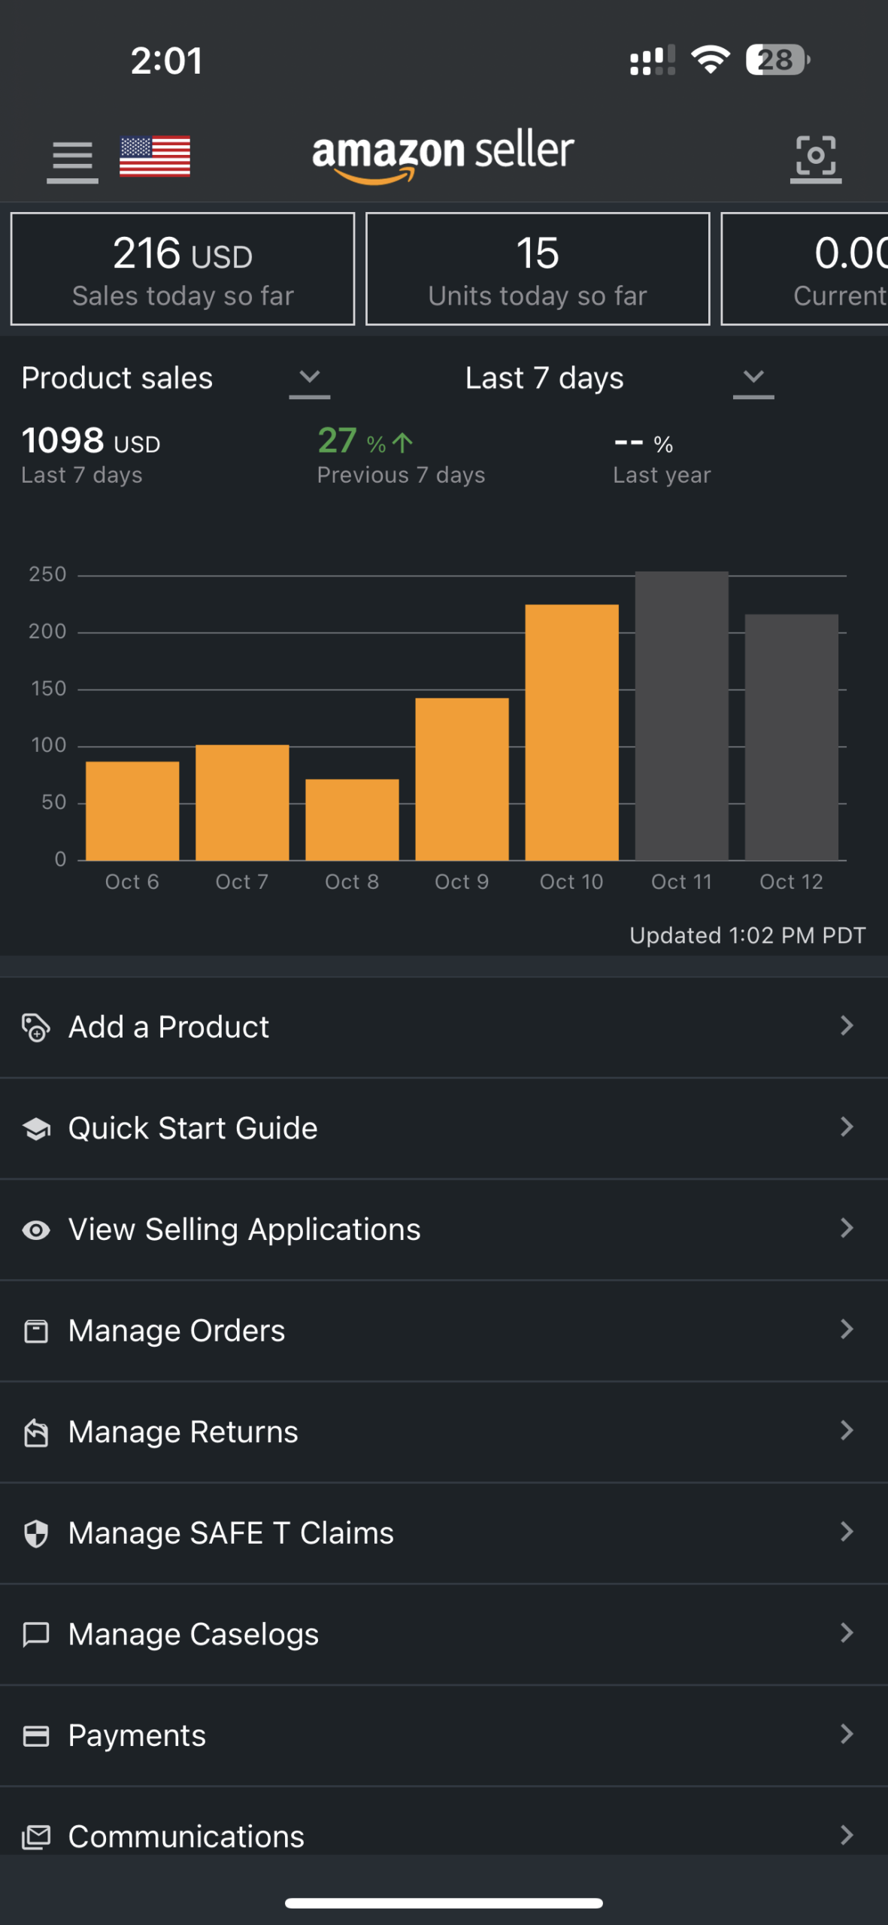
Task: Open the hamburger menu icon
Action: (72, 160)
